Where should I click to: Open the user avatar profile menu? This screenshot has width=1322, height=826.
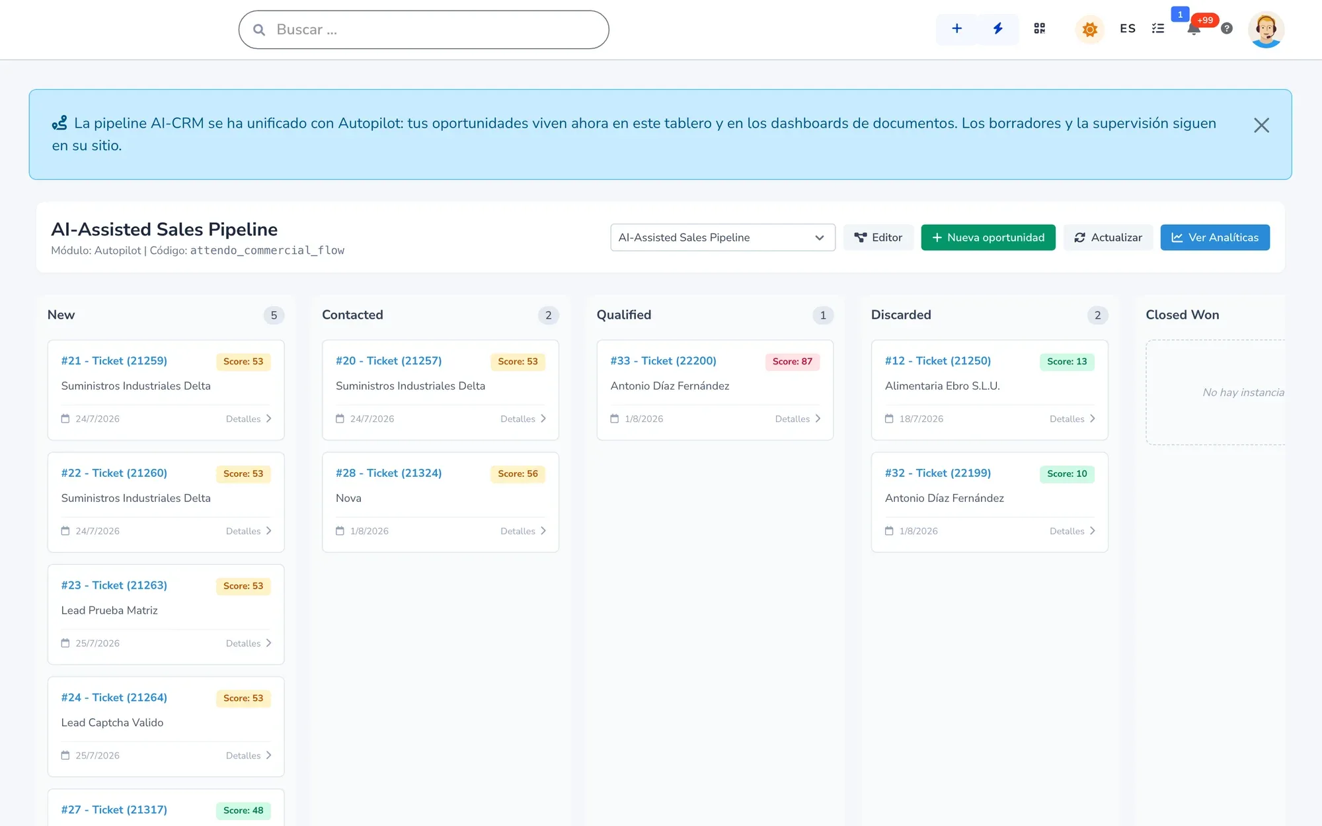[1266, 30]
